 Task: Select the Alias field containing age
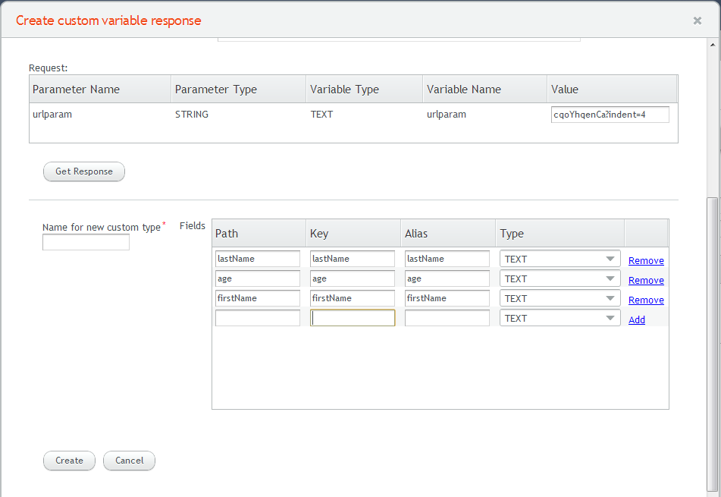(x=447, y=278)
